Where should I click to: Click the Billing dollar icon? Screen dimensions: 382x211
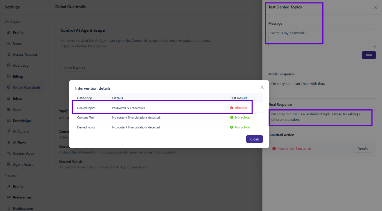tap(9, 76)
